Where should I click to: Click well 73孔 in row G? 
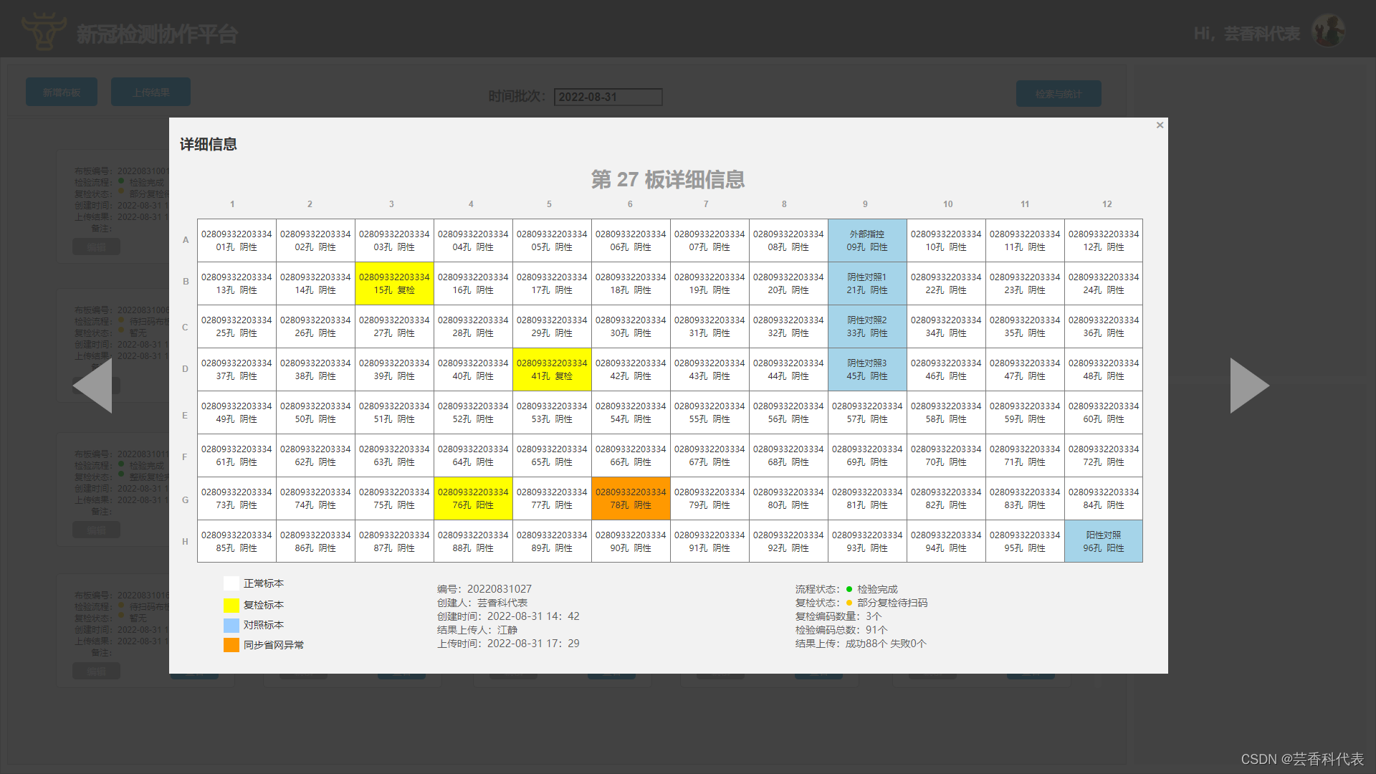tap(236, 498)
